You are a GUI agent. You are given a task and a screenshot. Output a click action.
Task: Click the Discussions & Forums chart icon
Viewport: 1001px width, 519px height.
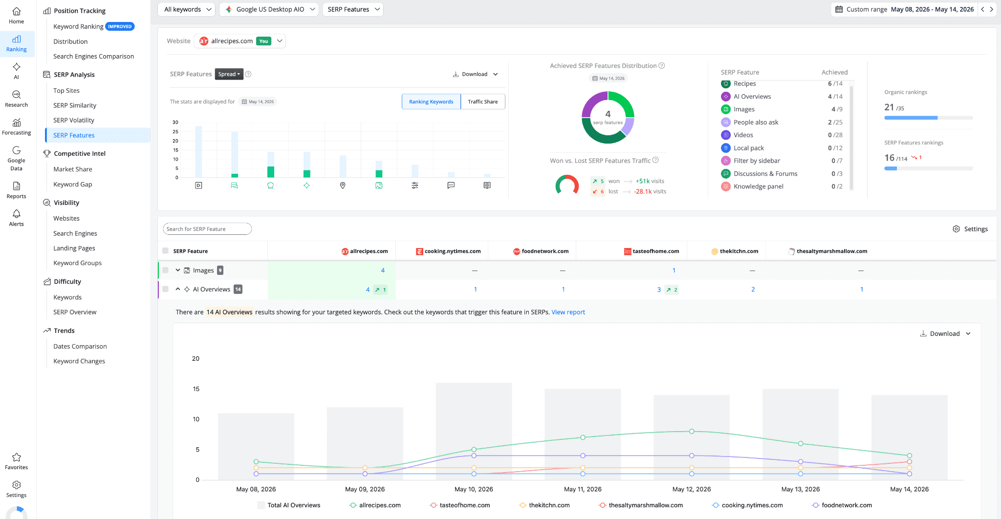451,186
